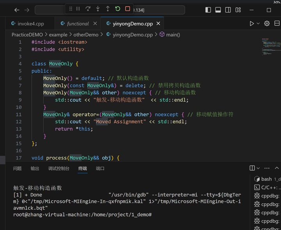Click the MoveOnly class name on line 4
281x230 pixels.
tap(61, 64)
